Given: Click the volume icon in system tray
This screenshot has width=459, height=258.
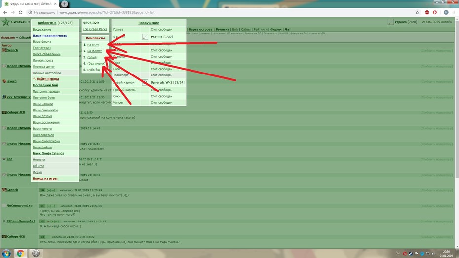Looking at the screenshot, I should click(433, 254).
